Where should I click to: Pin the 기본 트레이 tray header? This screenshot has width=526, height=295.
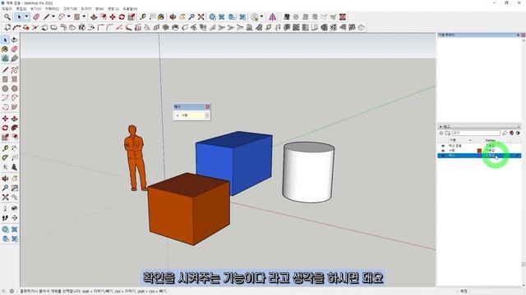[x=519, y=34]
